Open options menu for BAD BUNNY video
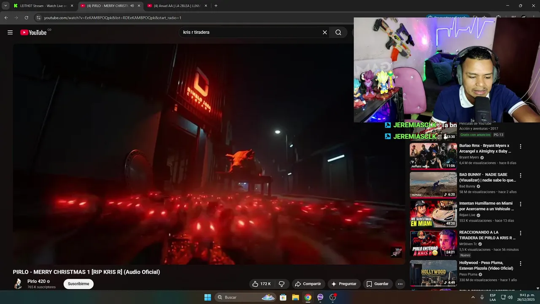Screen dimensions: 540x304 pos(520,175)
